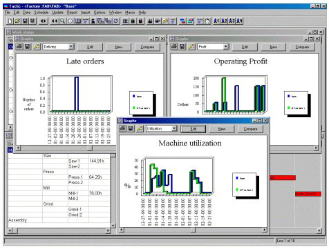Open a file using the folder icon
329x249 pixels.
click(x=17, y=21)
